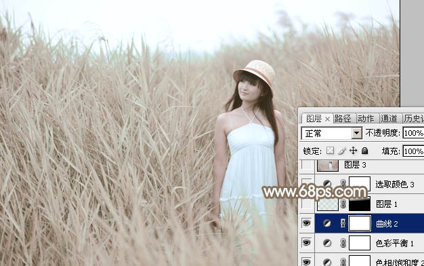
Task: Click the lock transparent pixels icon
Action: coord(330,151)
